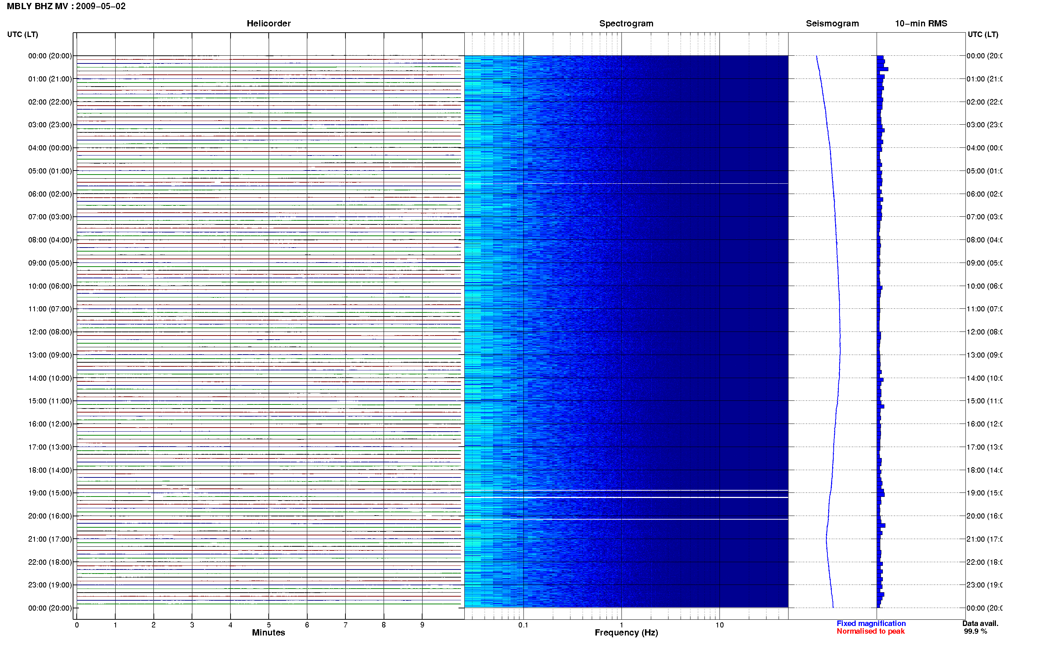Select the left time label 20:00 (16:00)
1044x652 pixels.
click(50, 516)
